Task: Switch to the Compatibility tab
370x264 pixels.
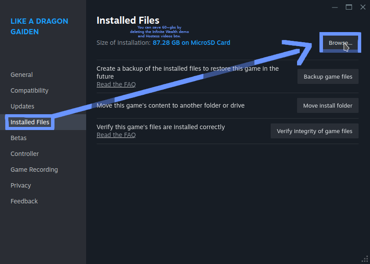Action: coord(29,90)
